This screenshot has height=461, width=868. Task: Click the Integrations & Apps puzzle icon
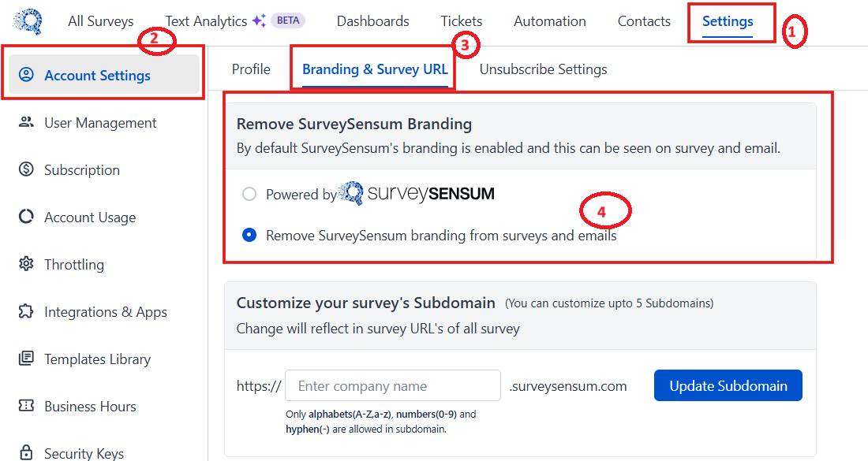pyautogui.click(x=27, y=312)
